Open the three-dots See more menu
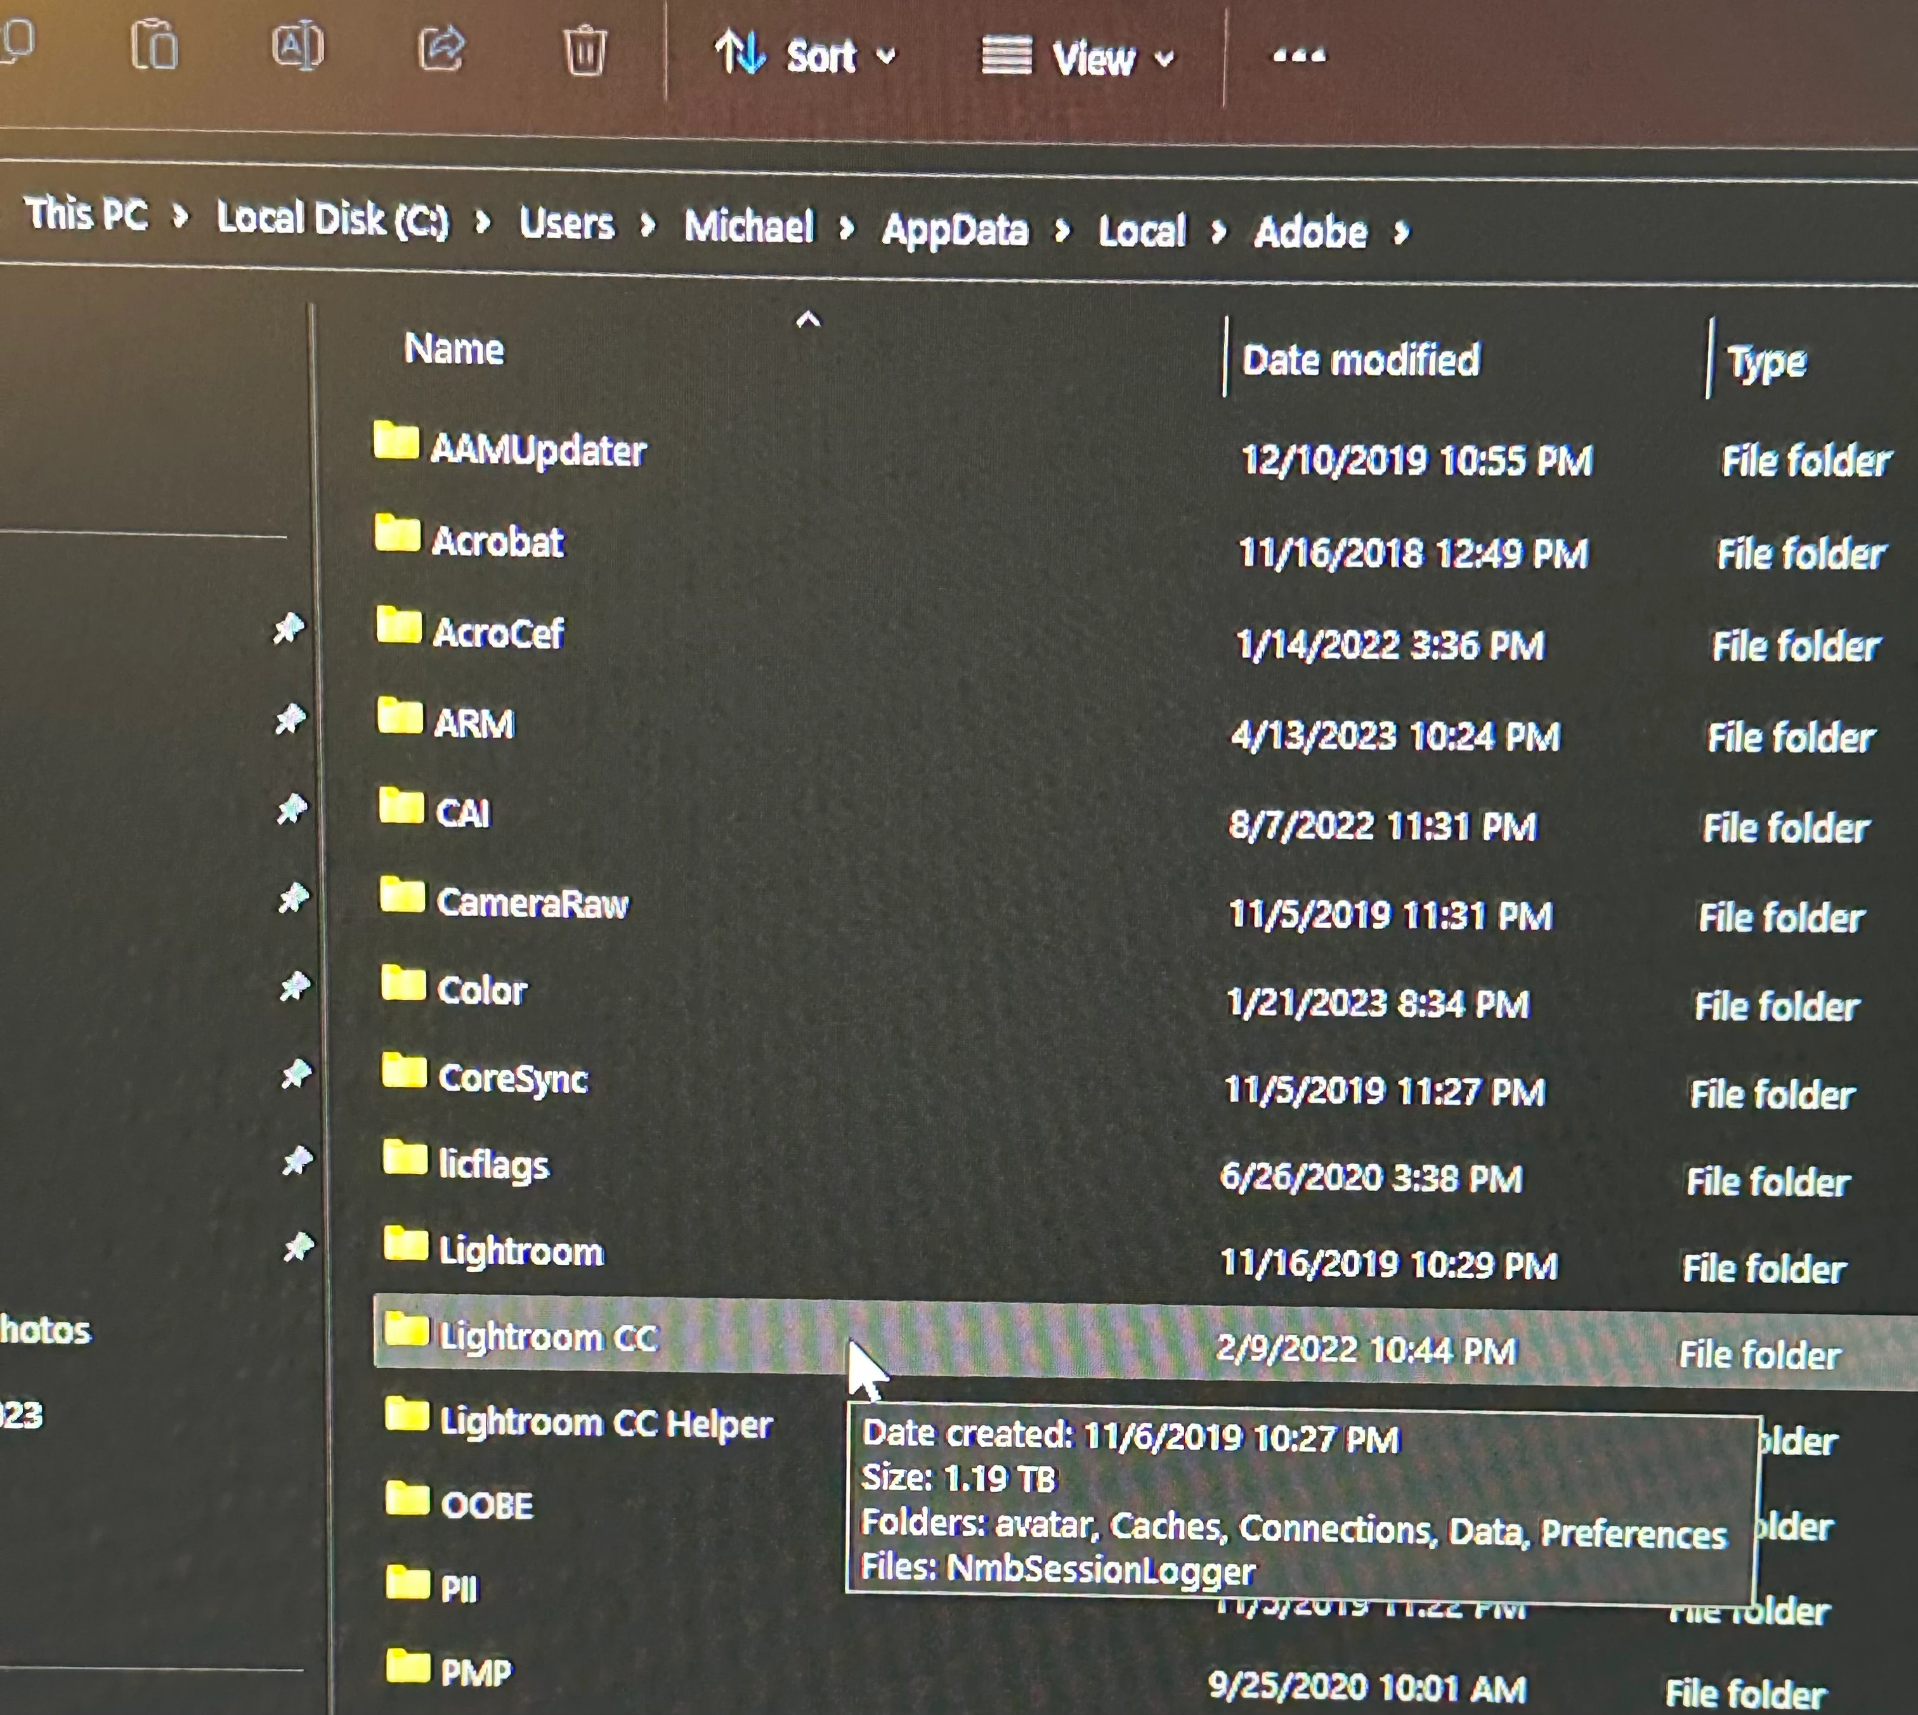This screenshot has height=1715, width=1918. (1299, 56)
